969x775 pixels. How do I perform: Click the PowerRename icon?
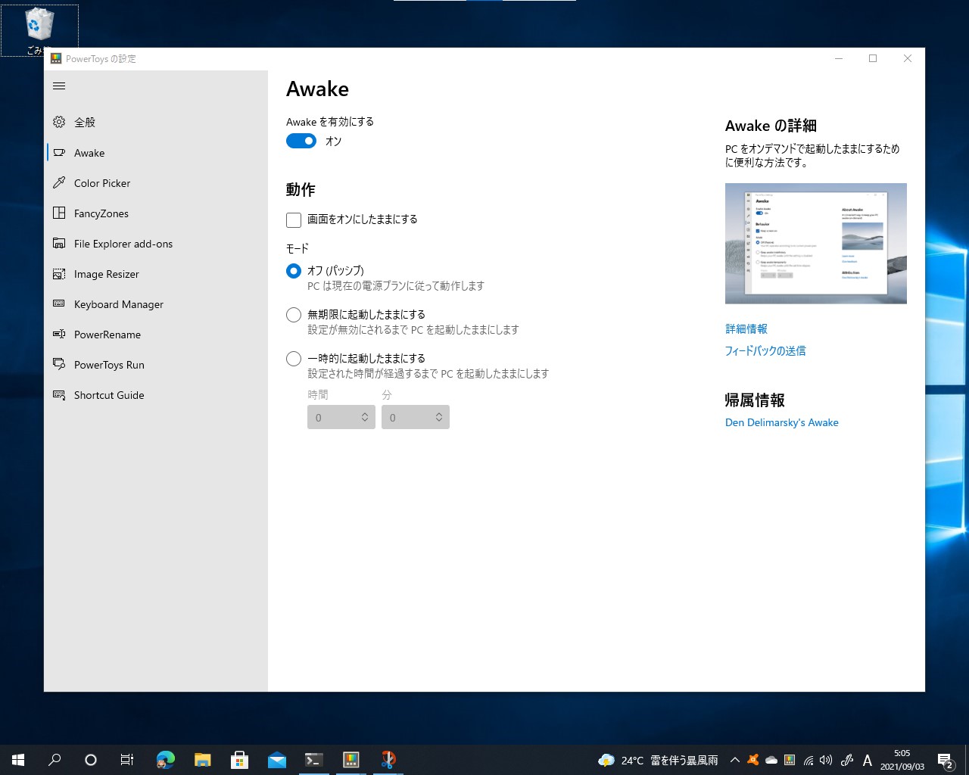(x=59, y=335)
